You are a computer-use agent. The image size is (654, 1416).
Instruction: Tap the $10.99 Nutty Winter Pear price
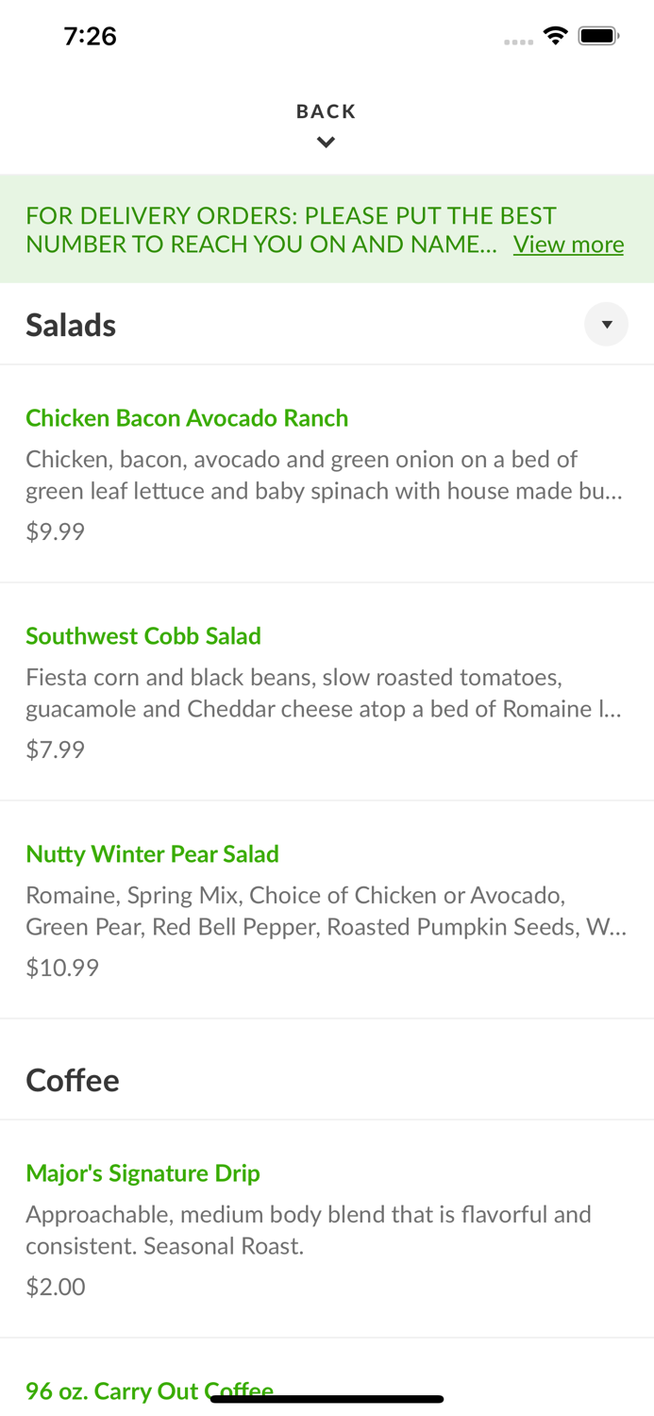coord(61,968)
